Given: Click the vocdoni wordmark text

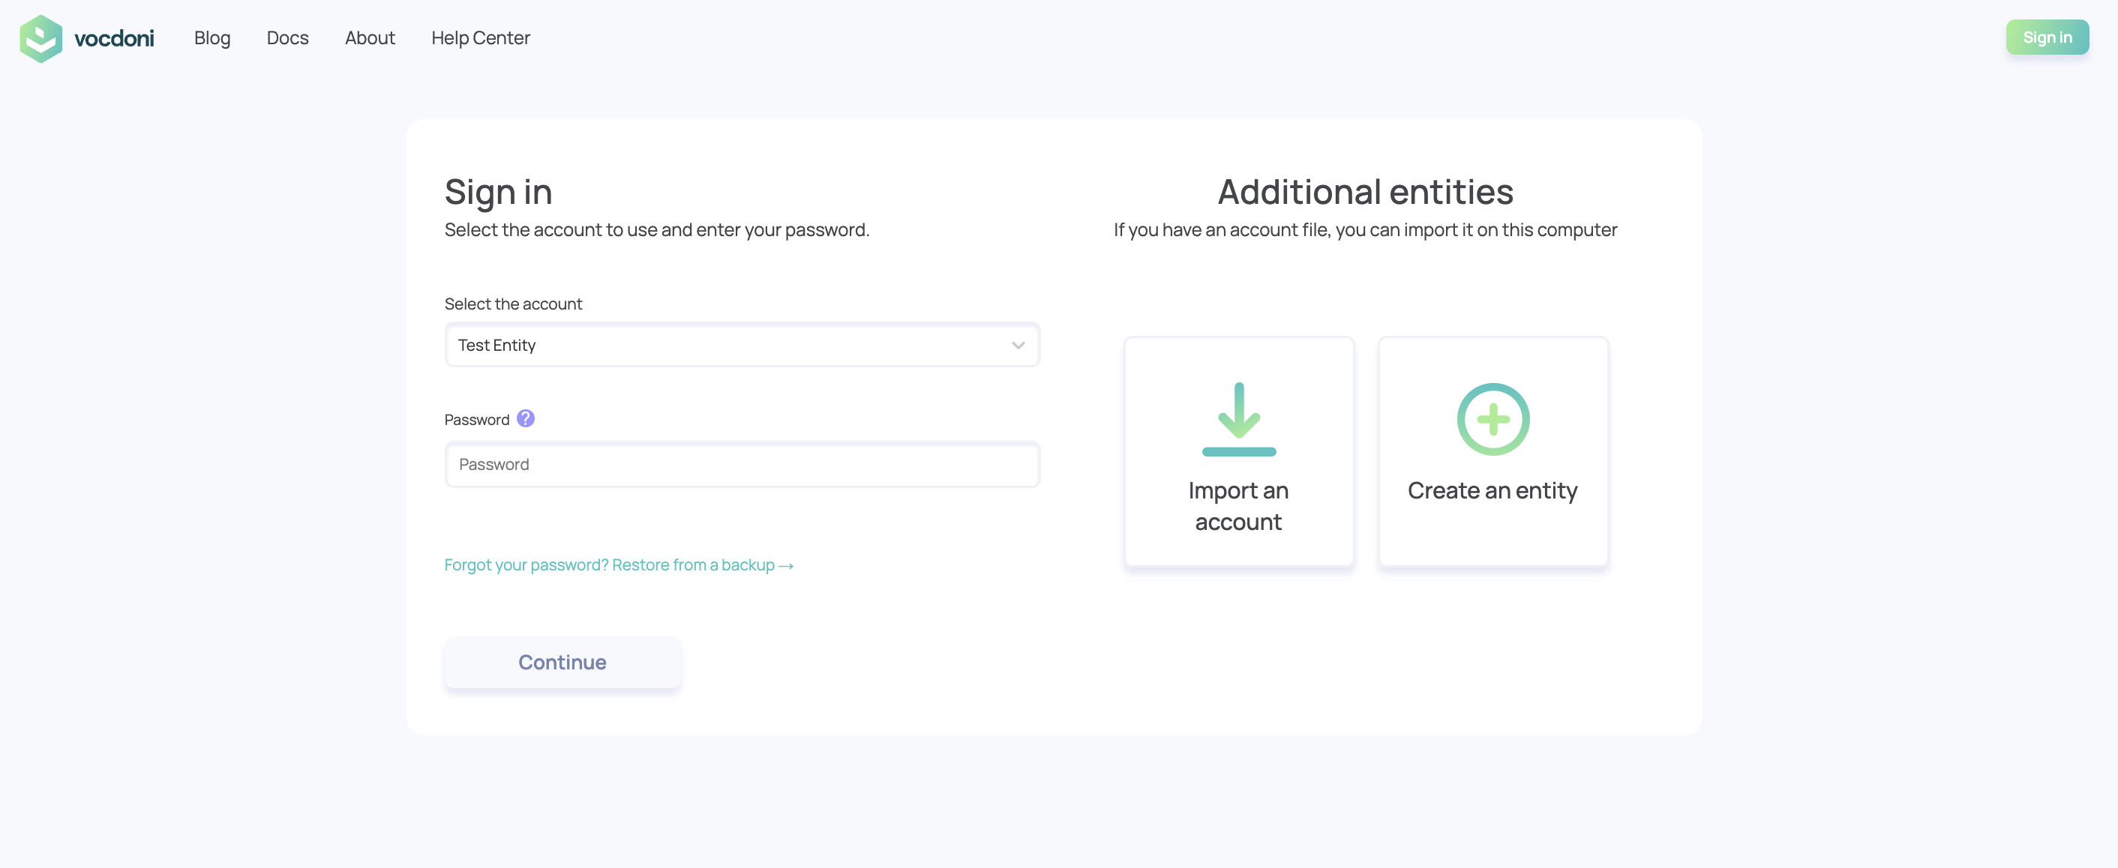Looking at the screenshot, I should click(x=114, y=39).
